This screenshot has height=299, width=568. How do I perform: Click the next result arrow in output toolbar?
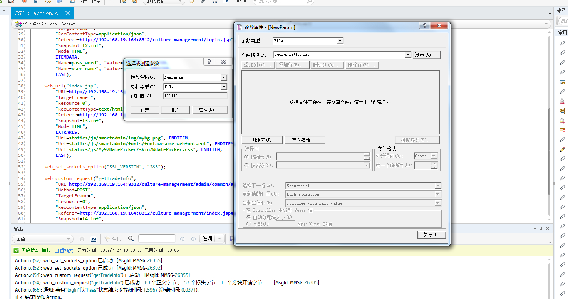(x=193, y=239)
